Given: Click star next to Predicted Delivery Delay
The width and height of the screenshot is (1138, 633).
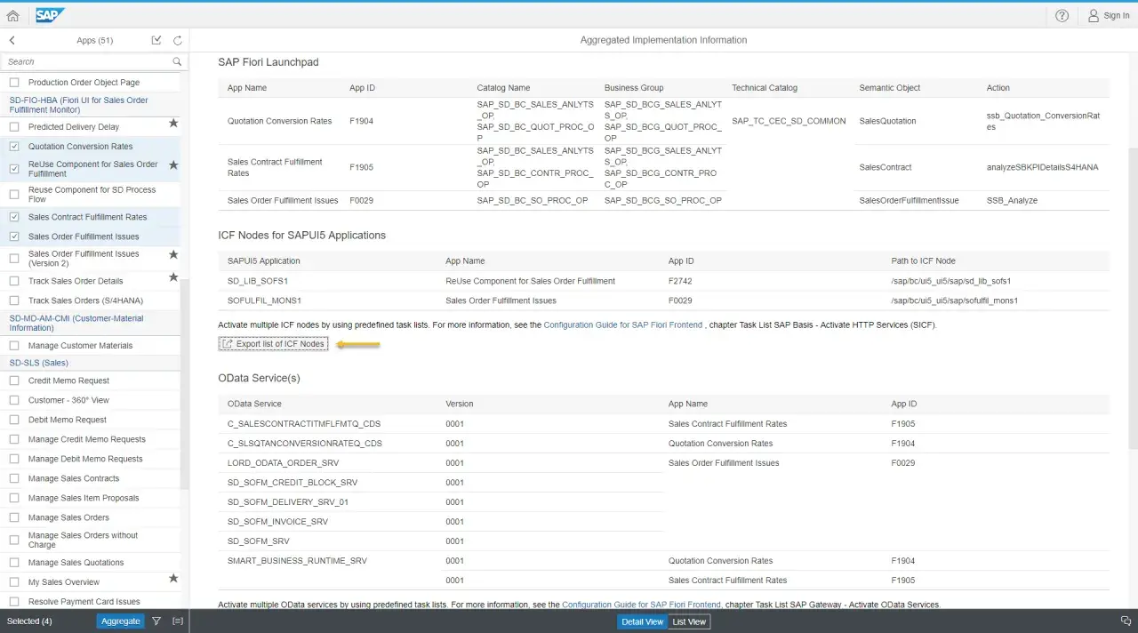Looking at the screenshot, I should pyautogui.click(x=173, y=124).
